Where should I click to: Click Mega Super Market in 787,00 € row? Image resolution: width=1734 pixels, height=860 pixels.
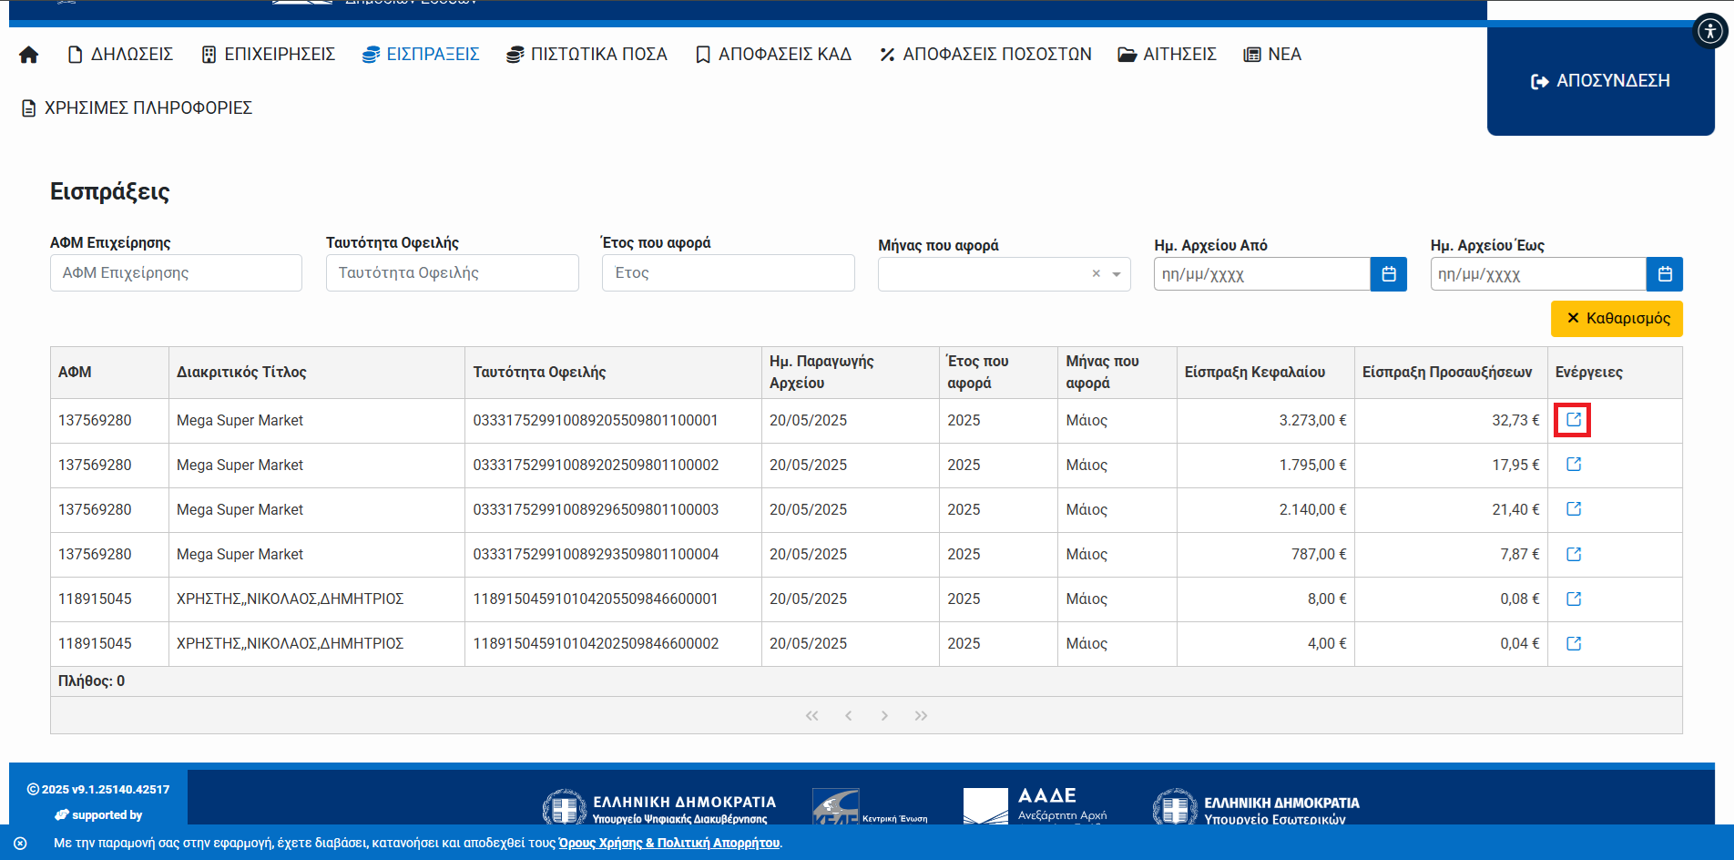pos(240,555)
